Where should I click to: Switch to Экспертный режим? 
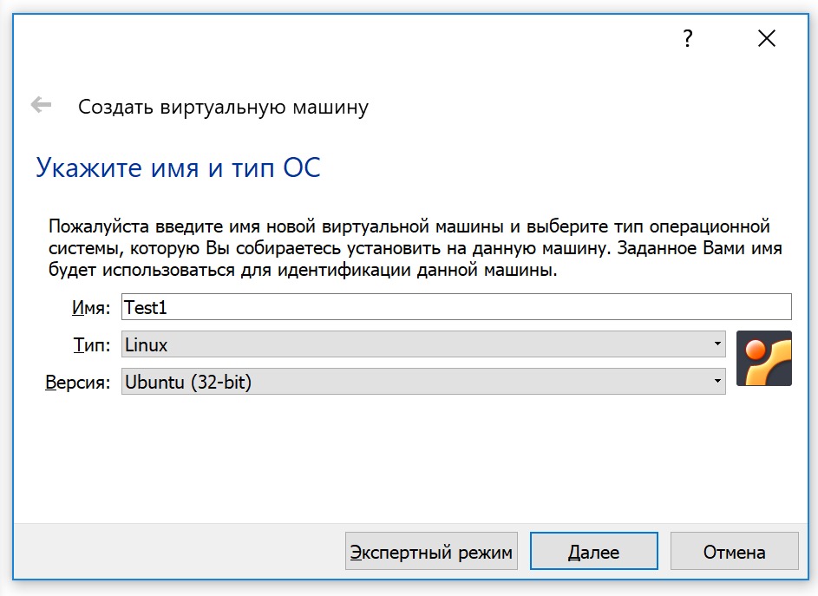pos(431,552)
